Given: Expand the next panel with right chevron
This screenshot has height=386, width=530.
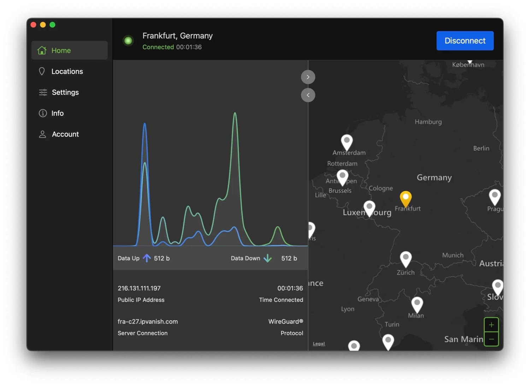Looking at the screenshot, I should click(308, 77).
